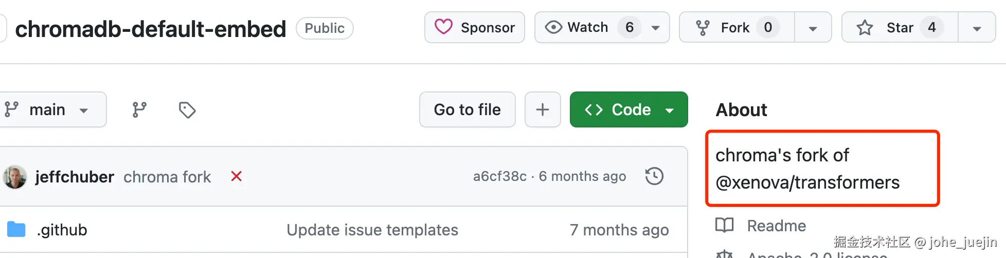Sponsor this project with heart button

(474, 27)
